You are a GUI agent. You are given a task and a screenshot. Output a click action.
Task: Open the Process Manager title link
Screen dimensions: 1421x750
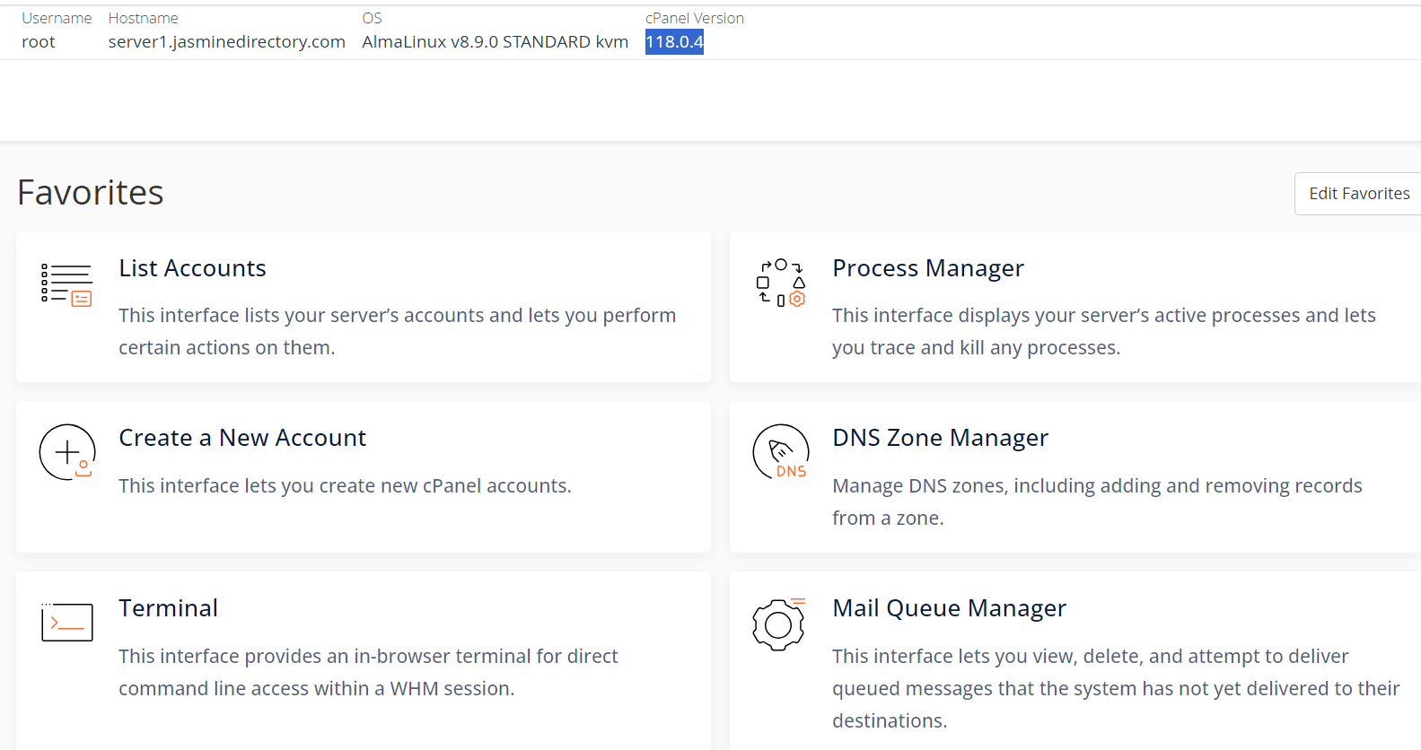coord(927,268)
